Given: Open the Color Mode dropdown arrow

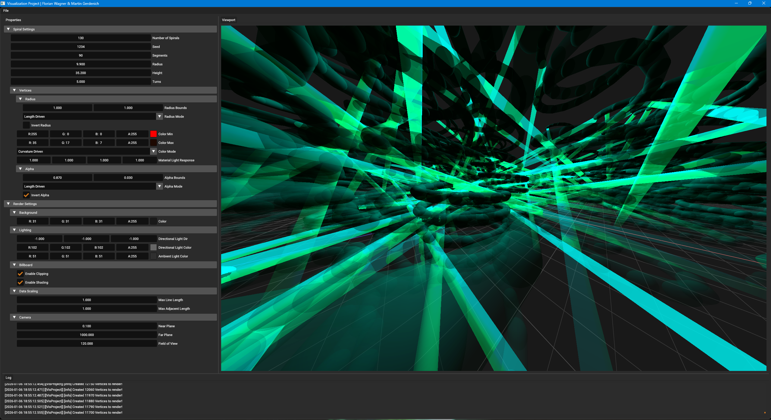Looking at the screenshot, I should click(154, 151).
